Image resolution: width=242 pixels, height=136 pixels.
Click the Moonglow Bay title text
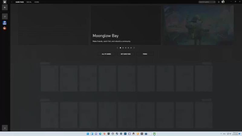click(x=106, y=36)
